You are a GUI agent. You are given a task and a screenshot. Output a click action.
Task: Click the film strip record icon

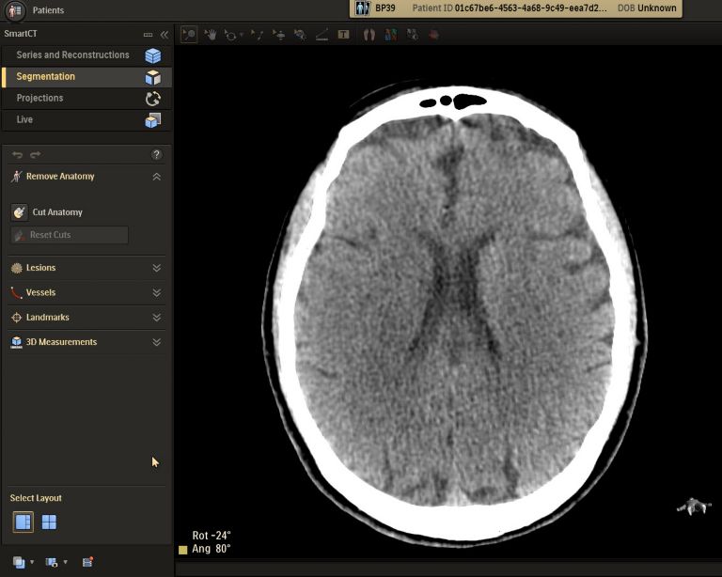[87, 562]
